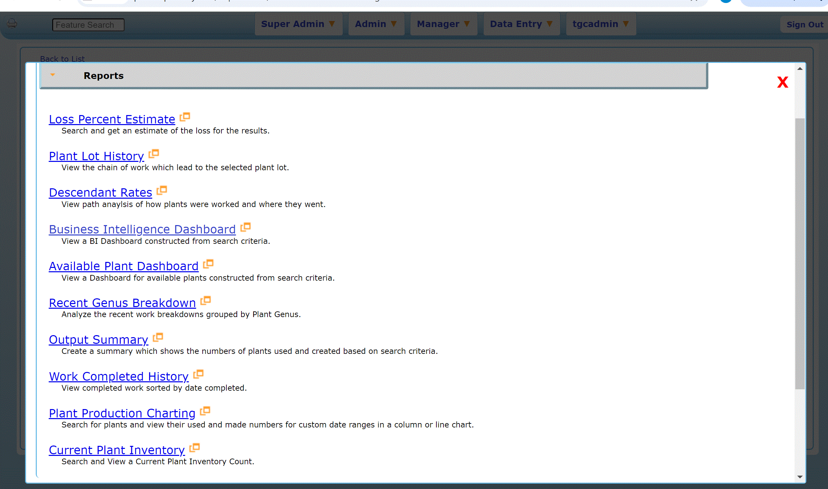Expand the Super Admin dropdown menu
Screen dimensions: 828x489
point(298,24)
